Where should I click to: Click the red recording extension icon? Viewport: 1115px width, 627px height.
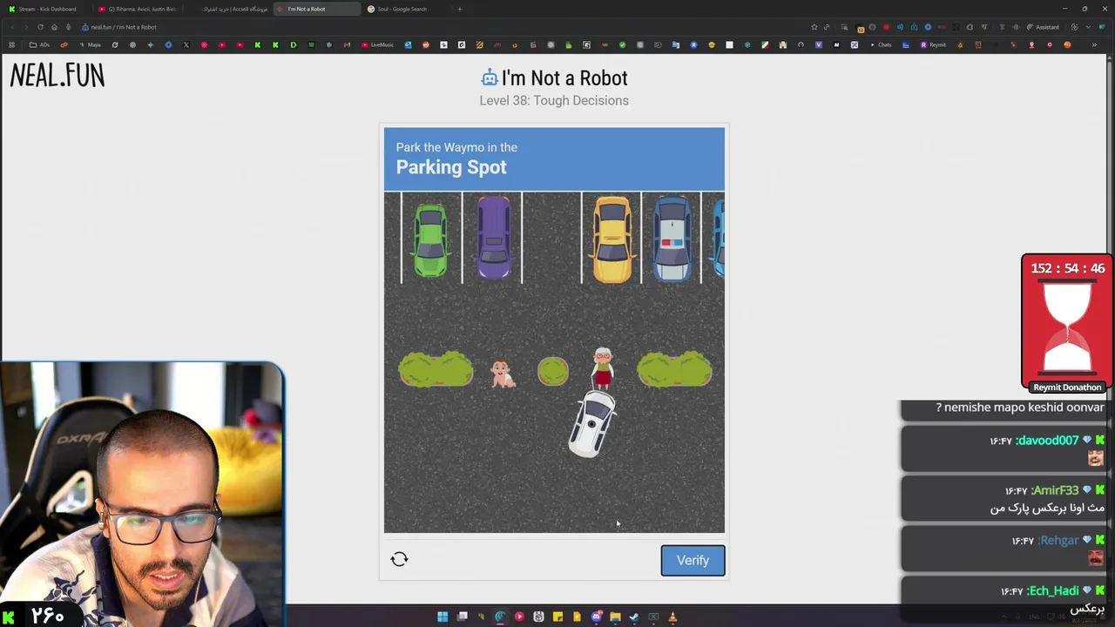point(886,27)
